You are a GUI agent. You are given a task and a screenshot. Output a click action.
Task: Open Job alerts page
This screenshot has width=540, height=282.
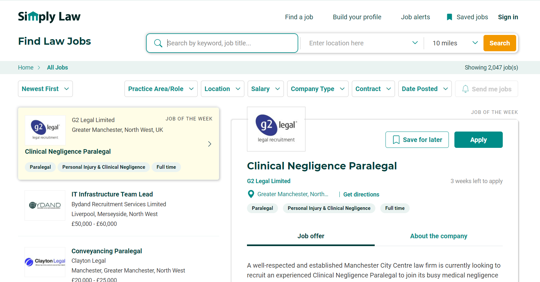click(x=415, y=17)
